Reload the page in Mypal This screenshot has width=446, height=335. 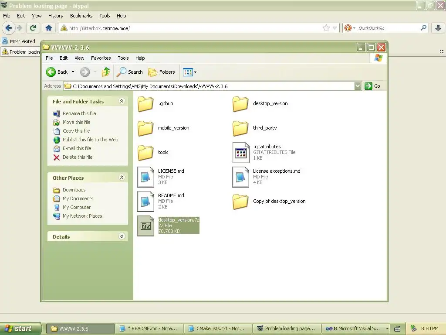33,28
